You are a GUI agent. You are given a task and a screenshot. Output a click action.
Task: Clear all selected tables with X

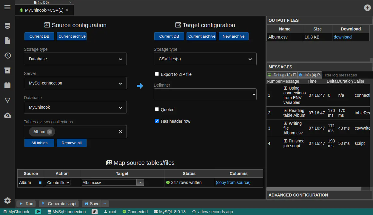coord(121,132)
